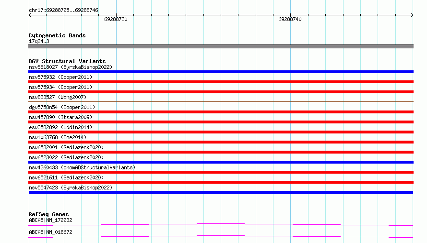The width and height of the screenshot is (427, 243).
Task: Open the ABCA5|NM_018672 transcript label
Action: 50,232
